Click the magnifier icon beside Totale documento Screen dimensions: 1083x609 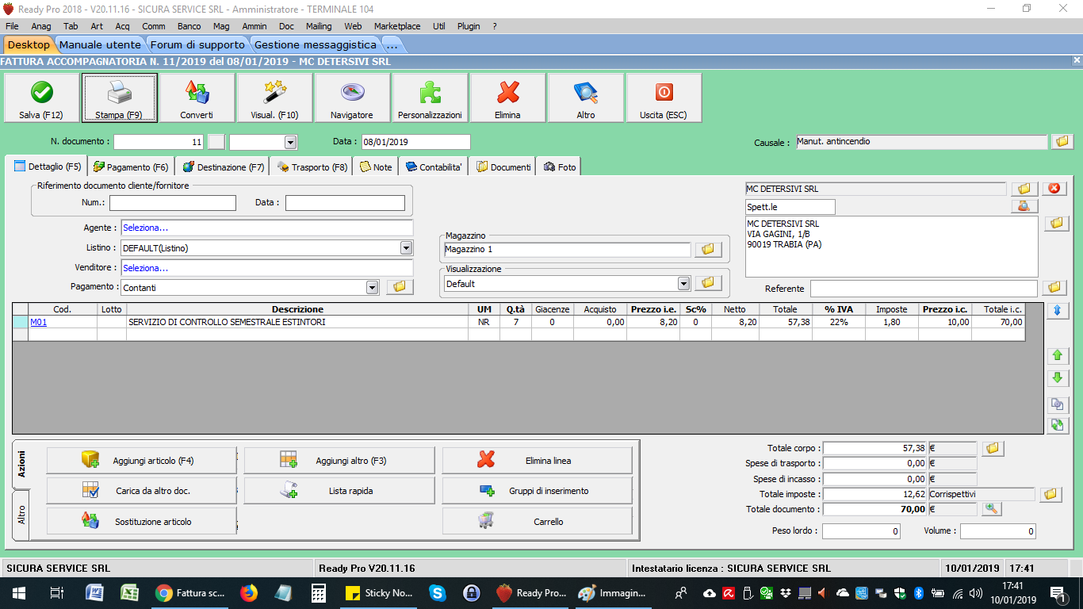tap(991, 509)
